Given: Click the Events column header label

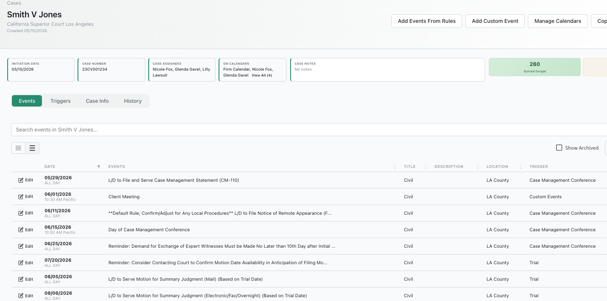Looking at the screenshot, I should pos(116,167).
